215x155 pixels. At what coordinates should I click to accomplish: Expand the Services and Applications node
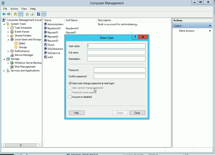click(4, 71)
